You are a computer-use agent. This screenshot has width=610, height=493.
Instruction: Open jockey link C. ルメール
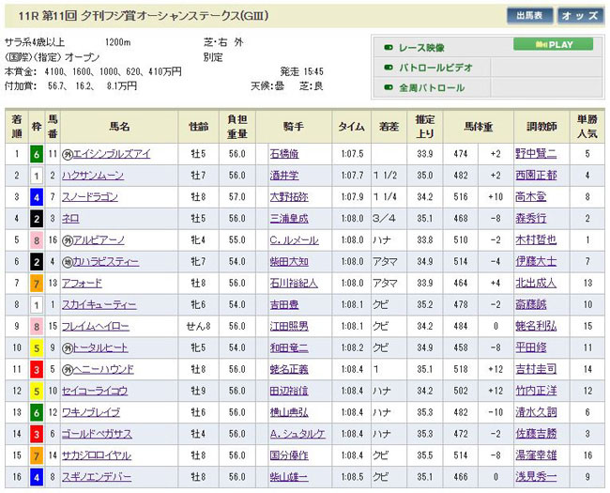click(295, 240)
